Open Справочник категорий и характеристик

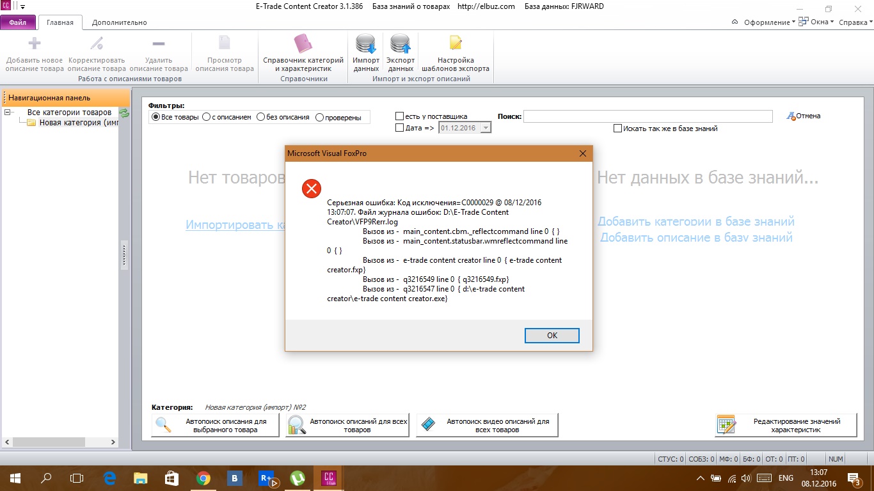coord(303,53)
